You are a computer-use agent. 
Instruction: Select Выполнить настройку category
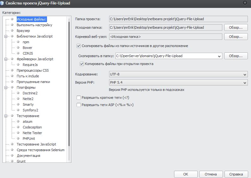pos(34,25)
